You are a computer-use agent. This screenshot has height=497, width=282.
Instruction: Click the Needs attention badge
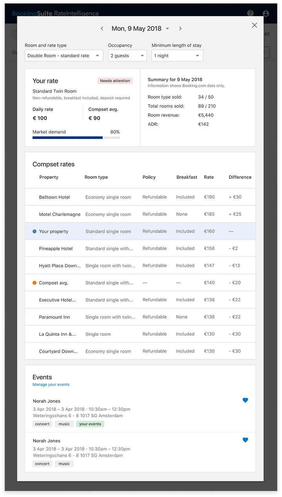(x=115, y=81)
